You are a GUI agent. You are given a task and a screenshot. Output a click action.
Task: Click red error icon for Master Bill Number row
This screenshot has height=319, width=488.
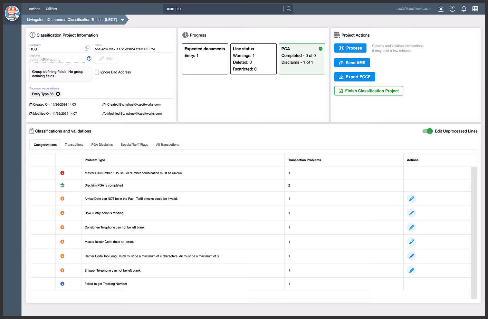point(62,173)
